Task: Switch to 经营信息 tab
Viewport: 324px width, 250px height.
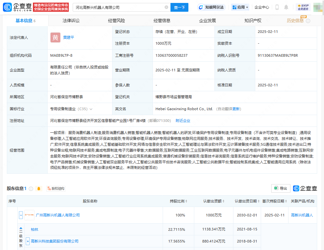Action: point(162,21)
